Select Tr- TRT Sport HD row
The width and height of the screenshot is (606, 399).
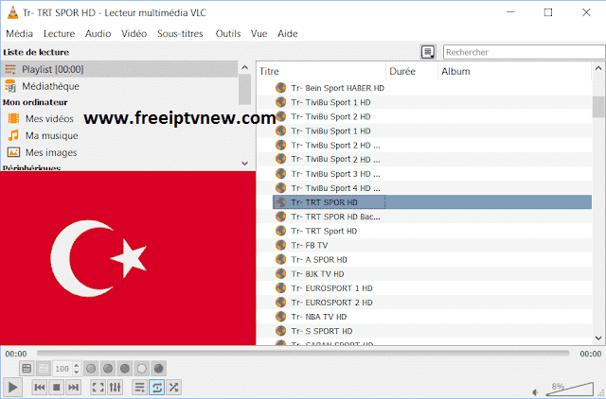pyautogui.click(x=424, y=231)
